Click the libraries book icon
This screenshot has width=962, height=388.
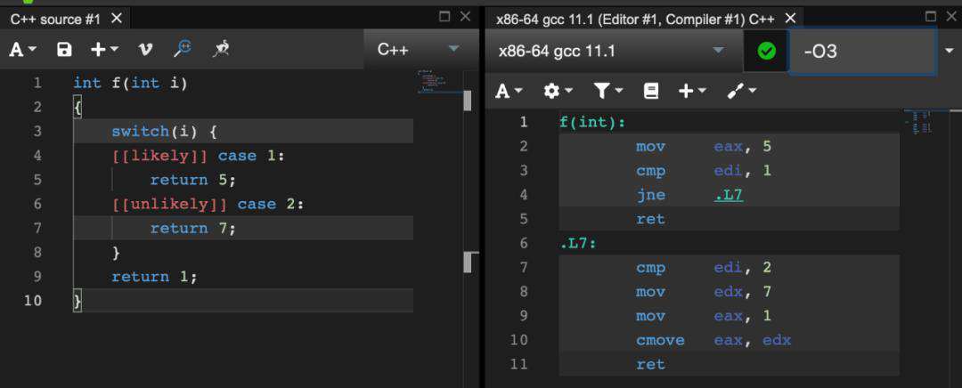[x=651, y=92]
